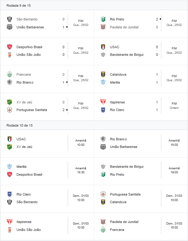Select the União Barbarense team name in Rodada 9
Viewport: 188px width, 241px height.
click(30, 27)
